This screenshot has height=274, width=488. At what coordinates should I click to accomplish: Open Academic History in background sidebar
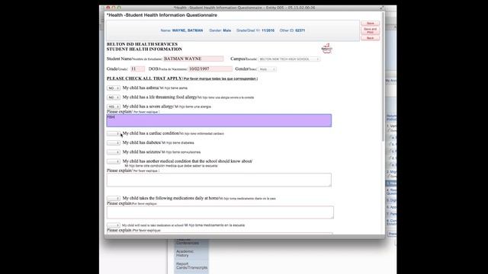185,253
